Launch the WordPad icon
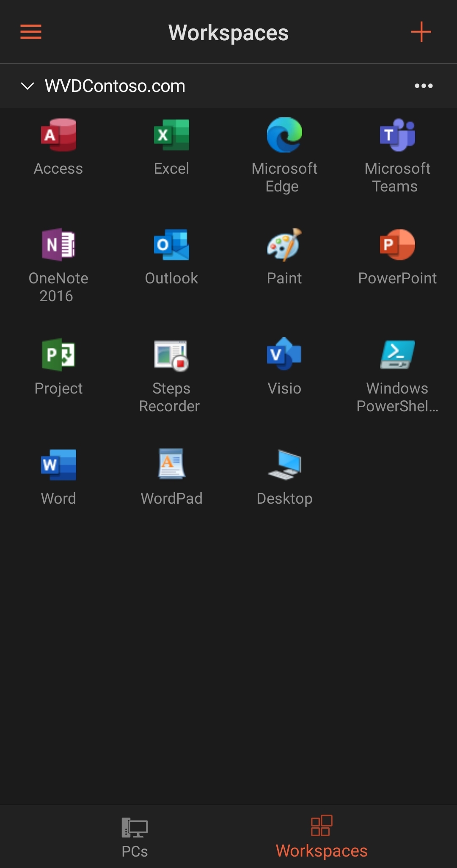Image resolution: width=457 pixels, height=868 pixels. pyautogui.click(x=171, y=464)
